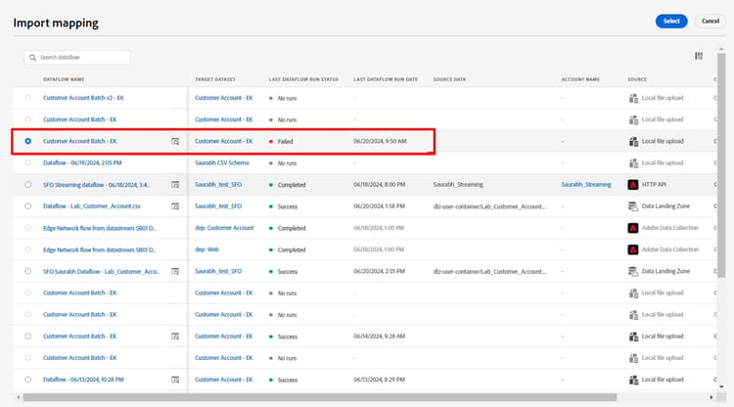Click the Cancel button
Viewport: 734px width, 407px height.
click(x=711, y=22)
